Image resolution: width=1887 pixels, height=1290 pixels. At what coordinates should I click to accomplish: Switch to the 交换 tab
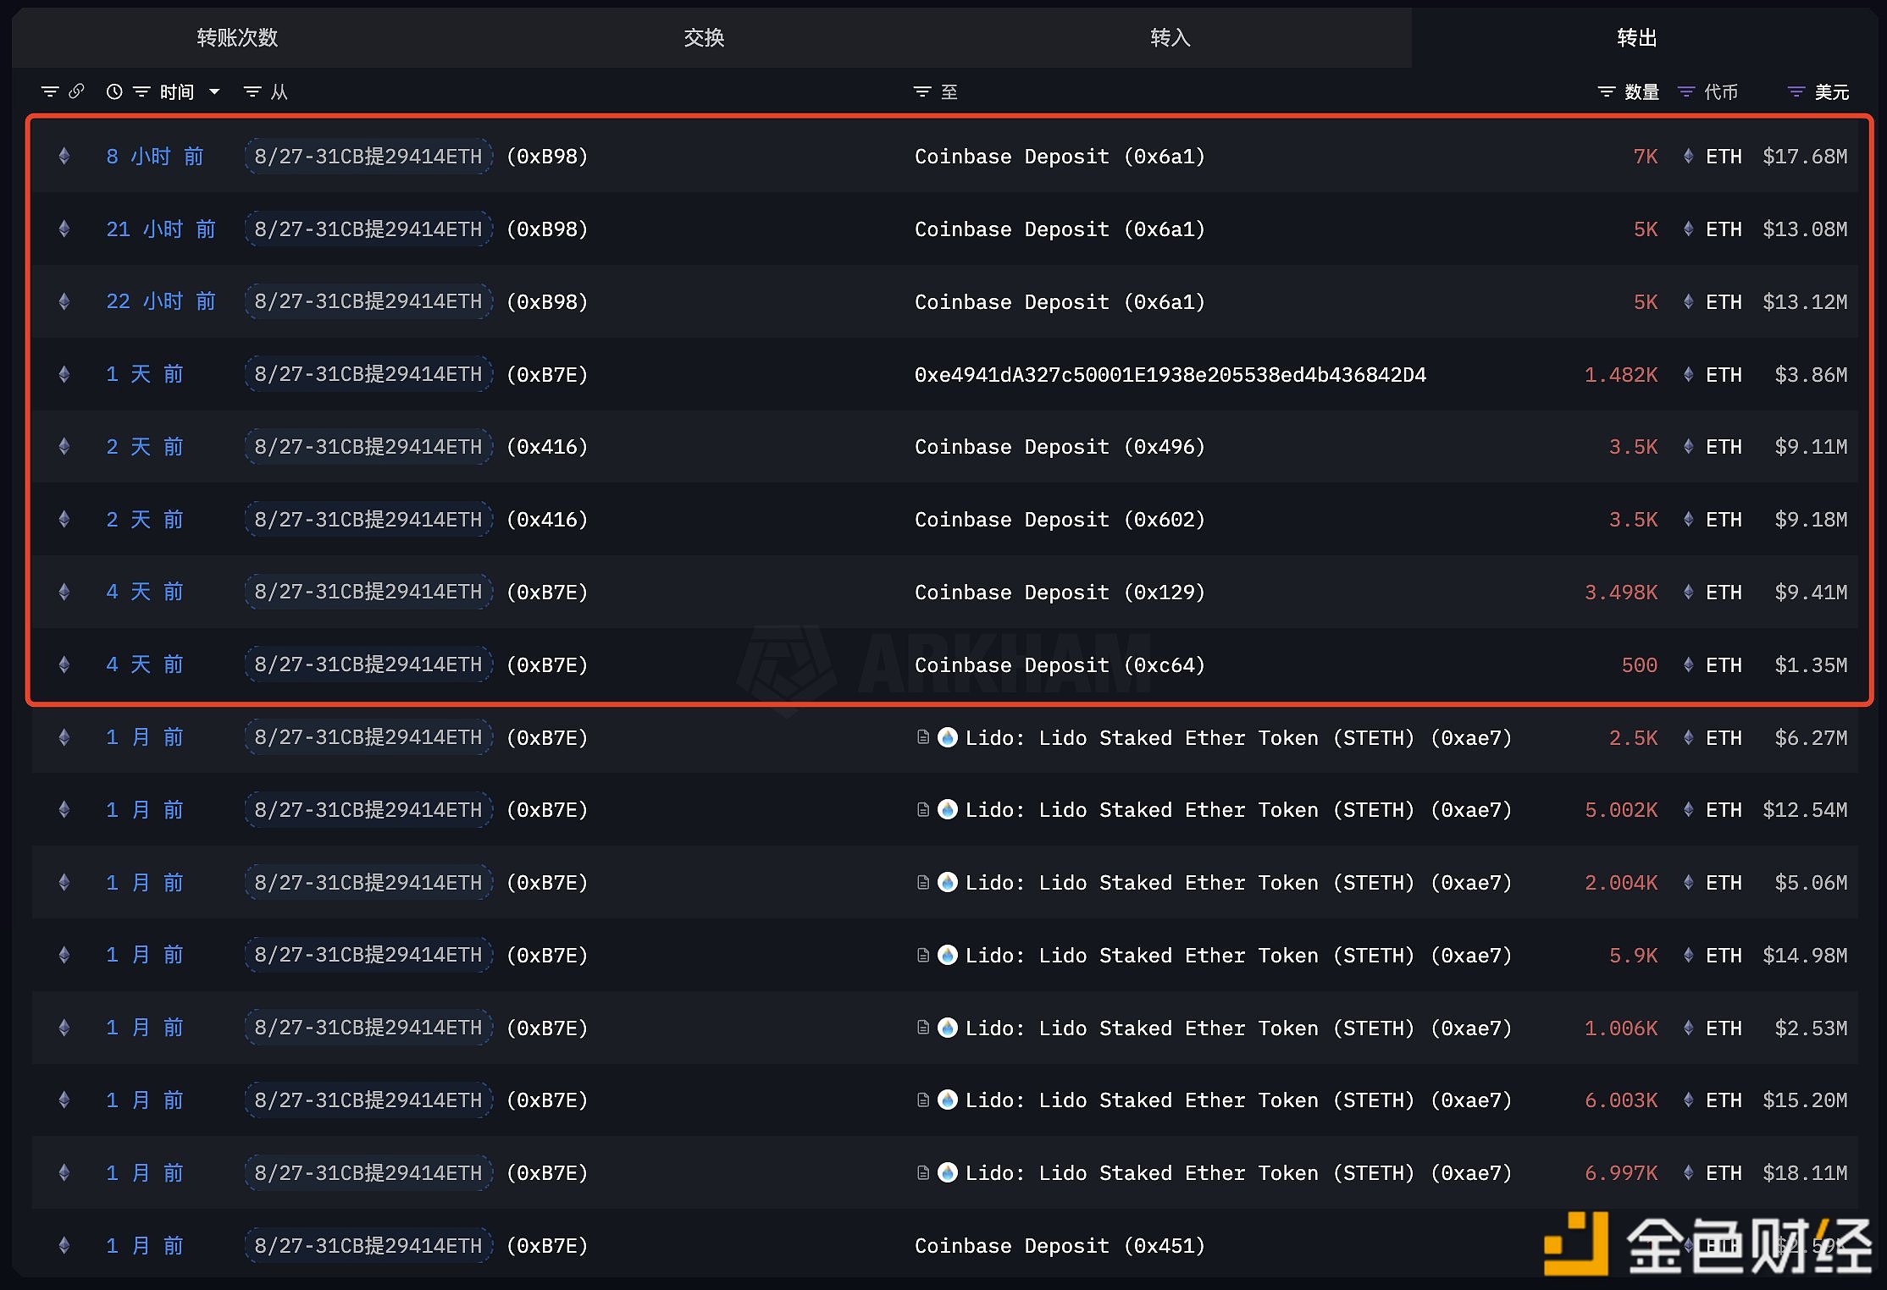(704, 38)
